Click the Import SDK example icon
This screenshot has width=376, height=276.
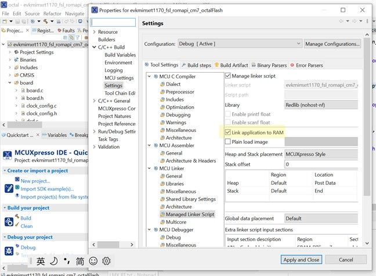(x=17, y=187)
